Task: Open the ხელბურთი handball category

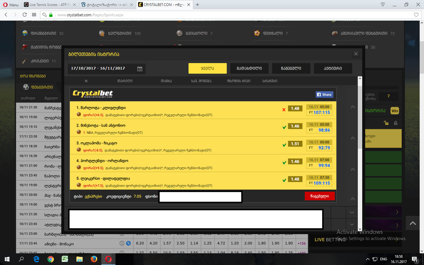Action: tap(120, 33)
